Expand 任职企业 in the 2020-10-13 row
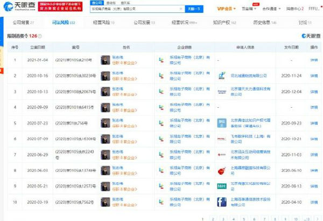This screenshot has height=221, width=323. point(124,94)
